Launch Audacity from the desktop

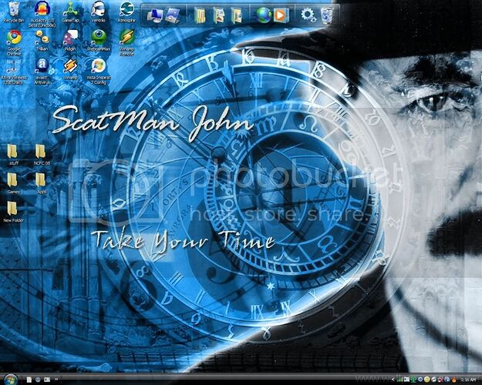(41, 10)
